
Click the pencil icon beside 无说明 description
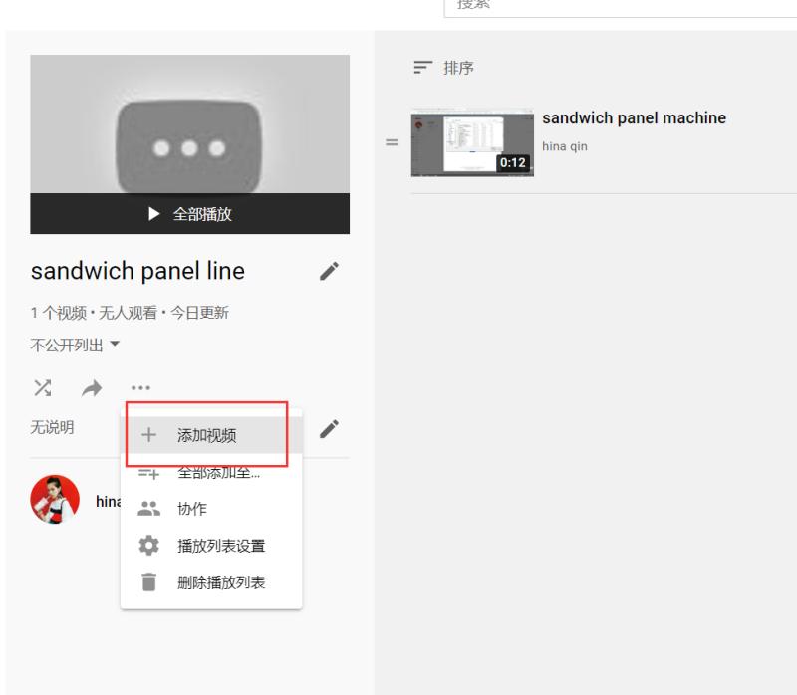tap(330, 428)
